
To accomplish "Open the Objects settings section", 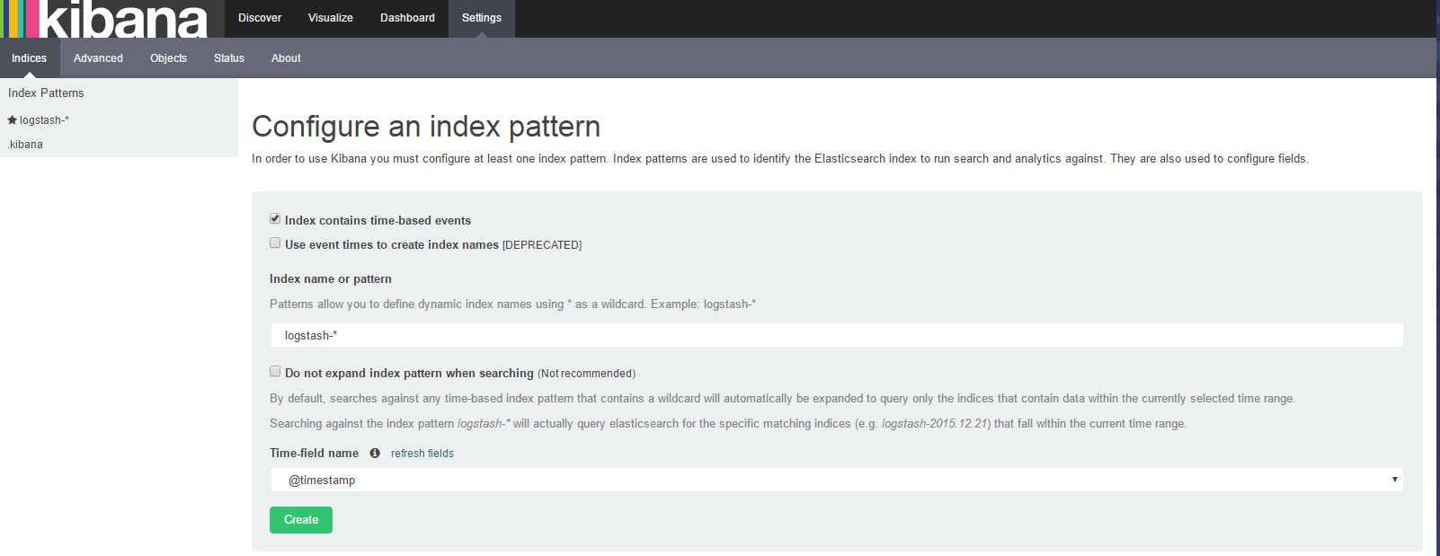I will (x=168, y=58).
